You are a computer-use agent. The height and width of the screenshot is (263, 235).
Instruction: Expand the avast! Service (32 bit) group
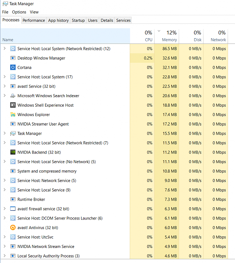tap(5, 86)
